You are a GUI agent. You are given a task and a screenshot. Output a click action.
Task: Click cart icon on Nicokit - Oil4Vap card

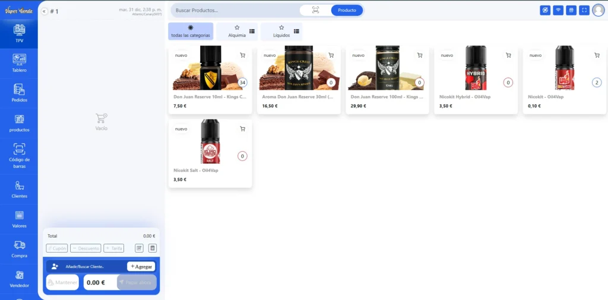[x=597, y=55]
